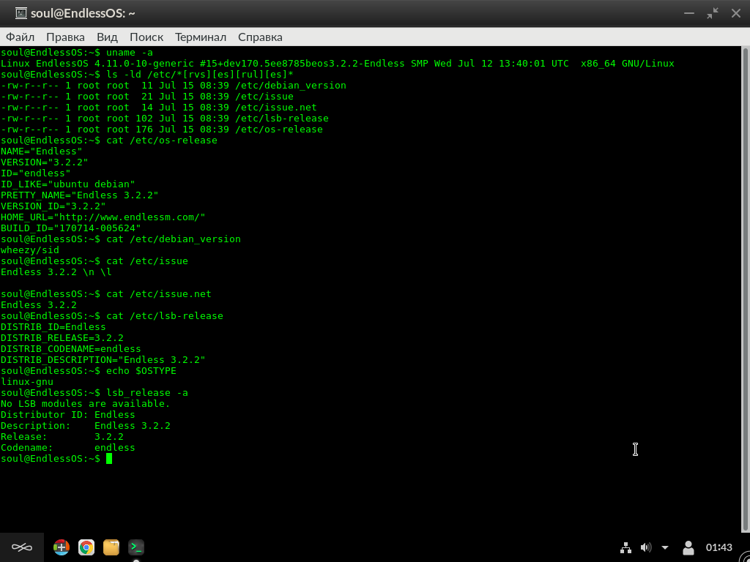Open the Поиск menu
The height and width of the screenshot is (562, 750).
point(146,37)
